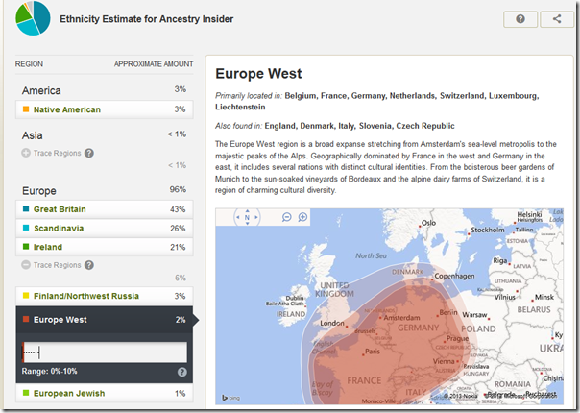This screenshot has height=413, width=580.
Task: Click Dublin on the map
Action: coord(295,298)
